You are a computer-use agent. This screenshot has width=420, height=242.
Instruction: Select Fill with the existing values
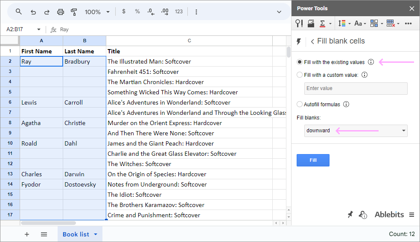click(x=300, y=62)
